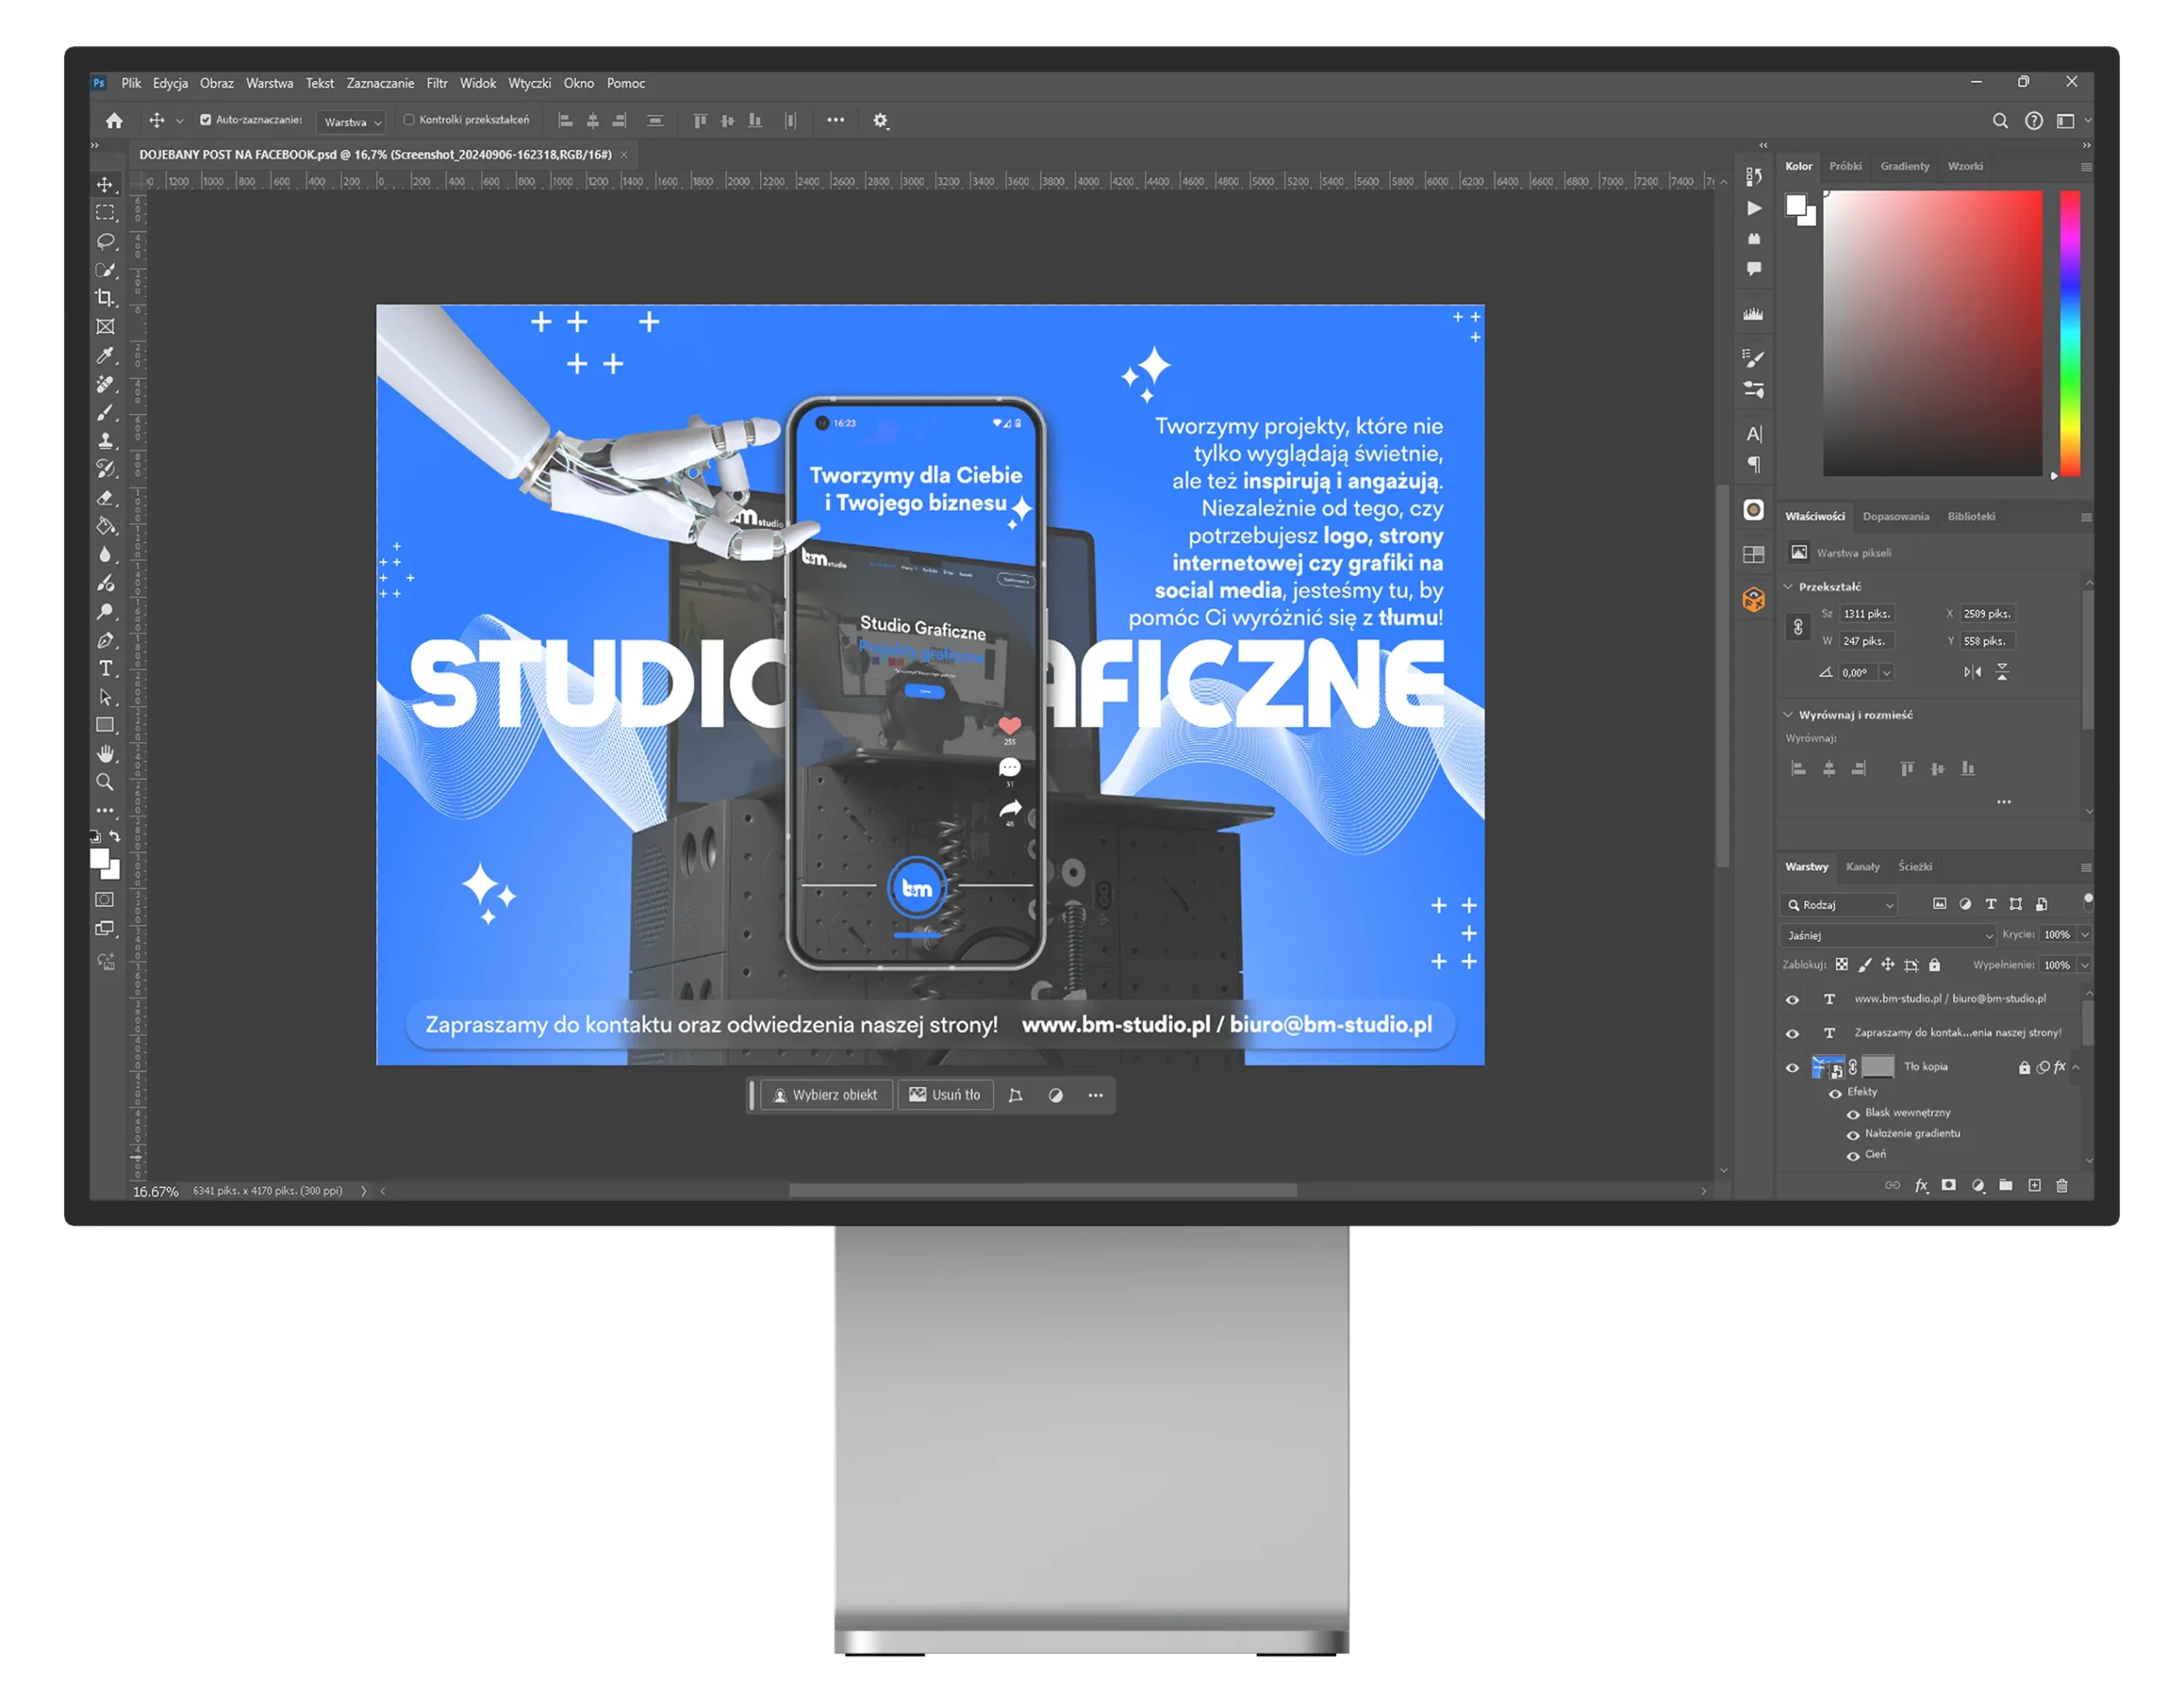Image resolution: width=2184 pixels, height=1699 pixels.
Task: Toggle Auto-zaznaczanie checkbox
Action: coord(205,120)
